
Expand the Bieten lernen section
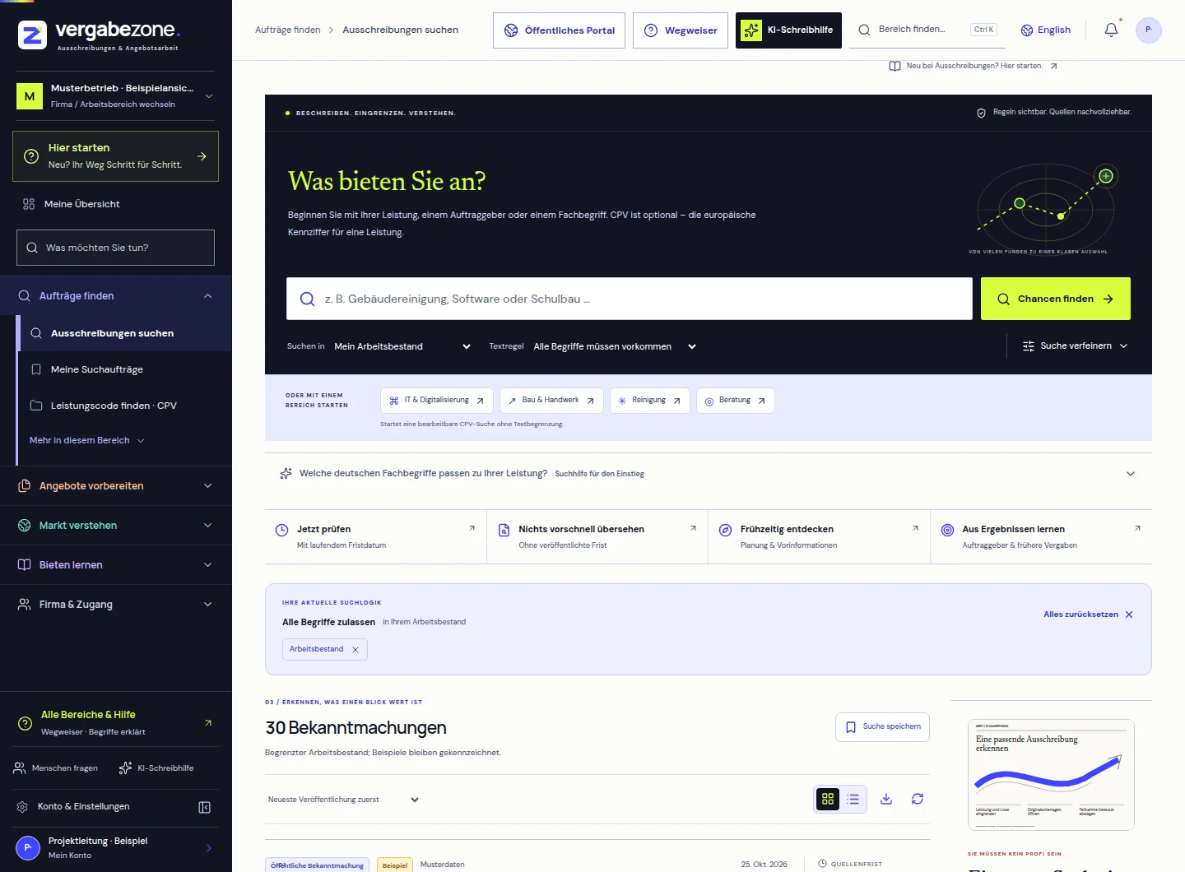115,565
